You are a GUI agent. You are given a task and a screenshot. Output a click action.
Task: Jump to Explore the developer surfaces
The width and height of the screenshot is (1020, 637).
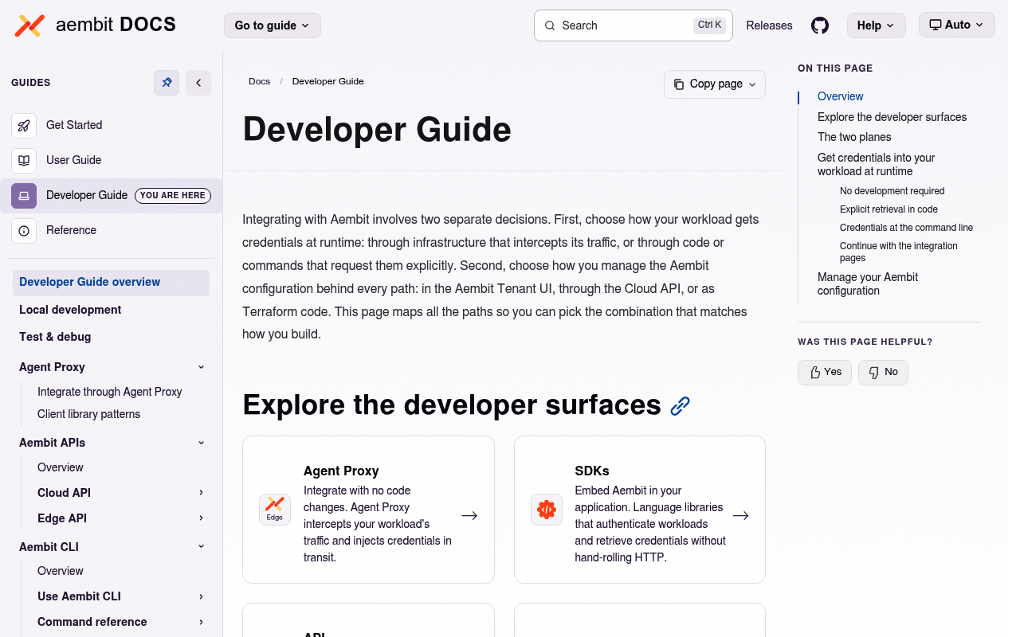click(x=892, y=117)
